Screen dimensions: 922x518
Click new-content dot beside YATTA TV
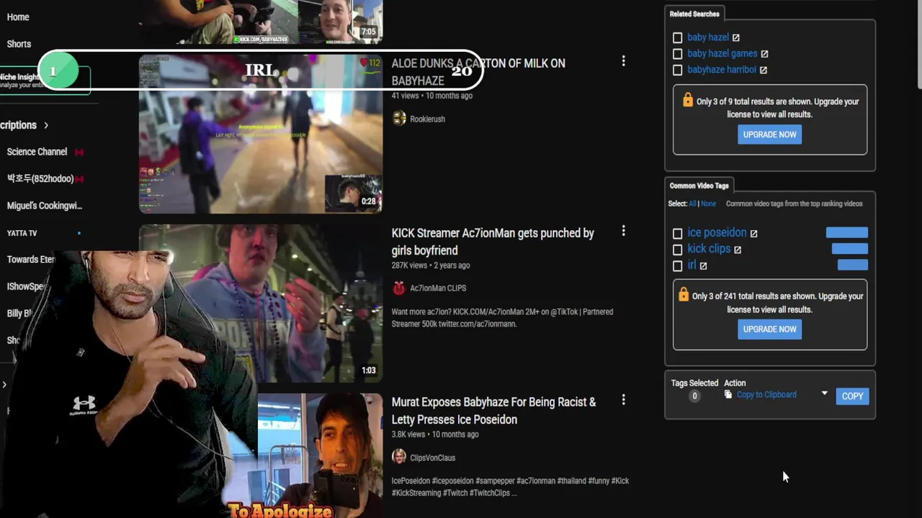tap(79, 233)
